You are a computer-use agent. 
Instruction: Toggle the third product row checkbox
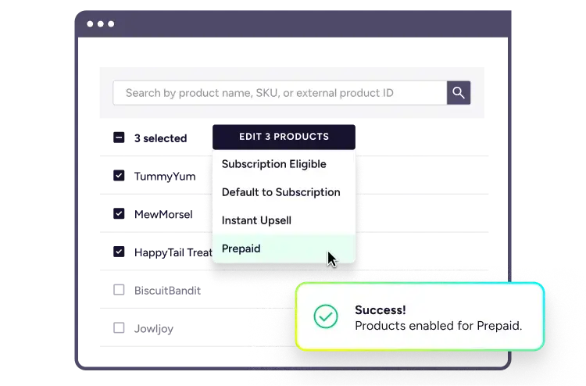(x=119, y=252)
